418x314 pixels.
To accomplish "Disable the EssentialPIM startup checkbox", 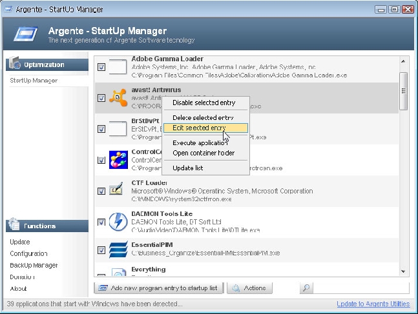I will coord(101,250).
